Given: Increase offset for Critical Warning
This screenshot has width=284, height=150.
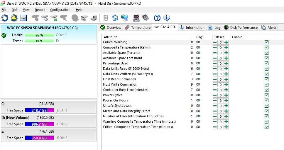Looking at the screenshot, I should 226,42.
